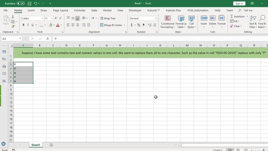The height and width of the screenshot is (151, 268).
Task: Click Increase Font Size icon
Action: click(56, 18)
